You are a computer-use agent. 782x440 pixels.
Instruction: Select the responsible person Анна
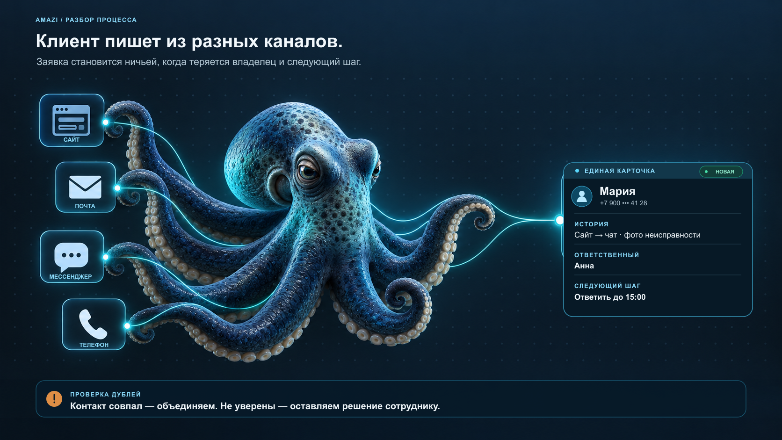pos(584,266)
